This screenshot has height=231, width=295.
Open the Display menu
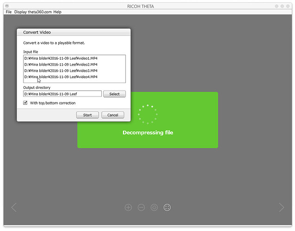pyautogui.click(x=20, y=12)
